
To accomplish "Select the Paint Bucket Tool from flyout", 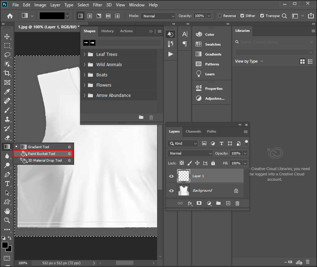I will click(41, 154).
